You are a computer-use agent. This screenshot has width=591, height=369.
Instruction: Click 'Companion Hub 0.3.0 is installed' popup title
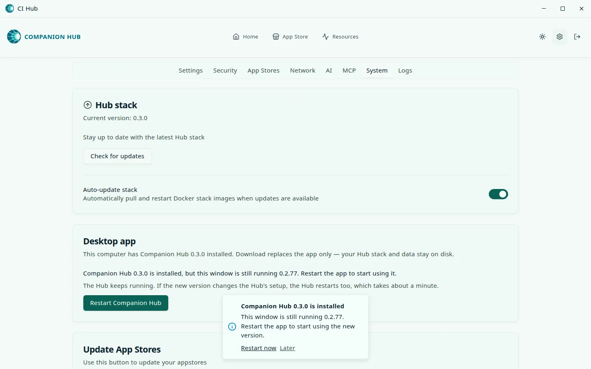coord(293,306)
